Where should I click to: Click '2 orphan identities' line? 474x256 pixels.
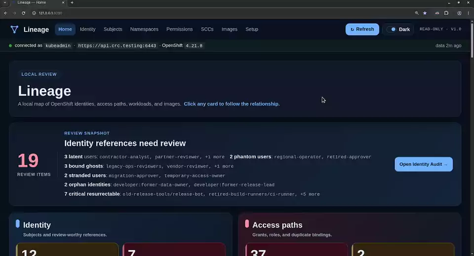tap(169, 185)
